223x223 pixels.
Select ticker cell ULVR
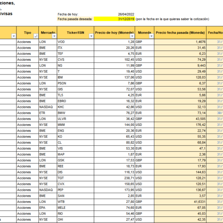75,119
